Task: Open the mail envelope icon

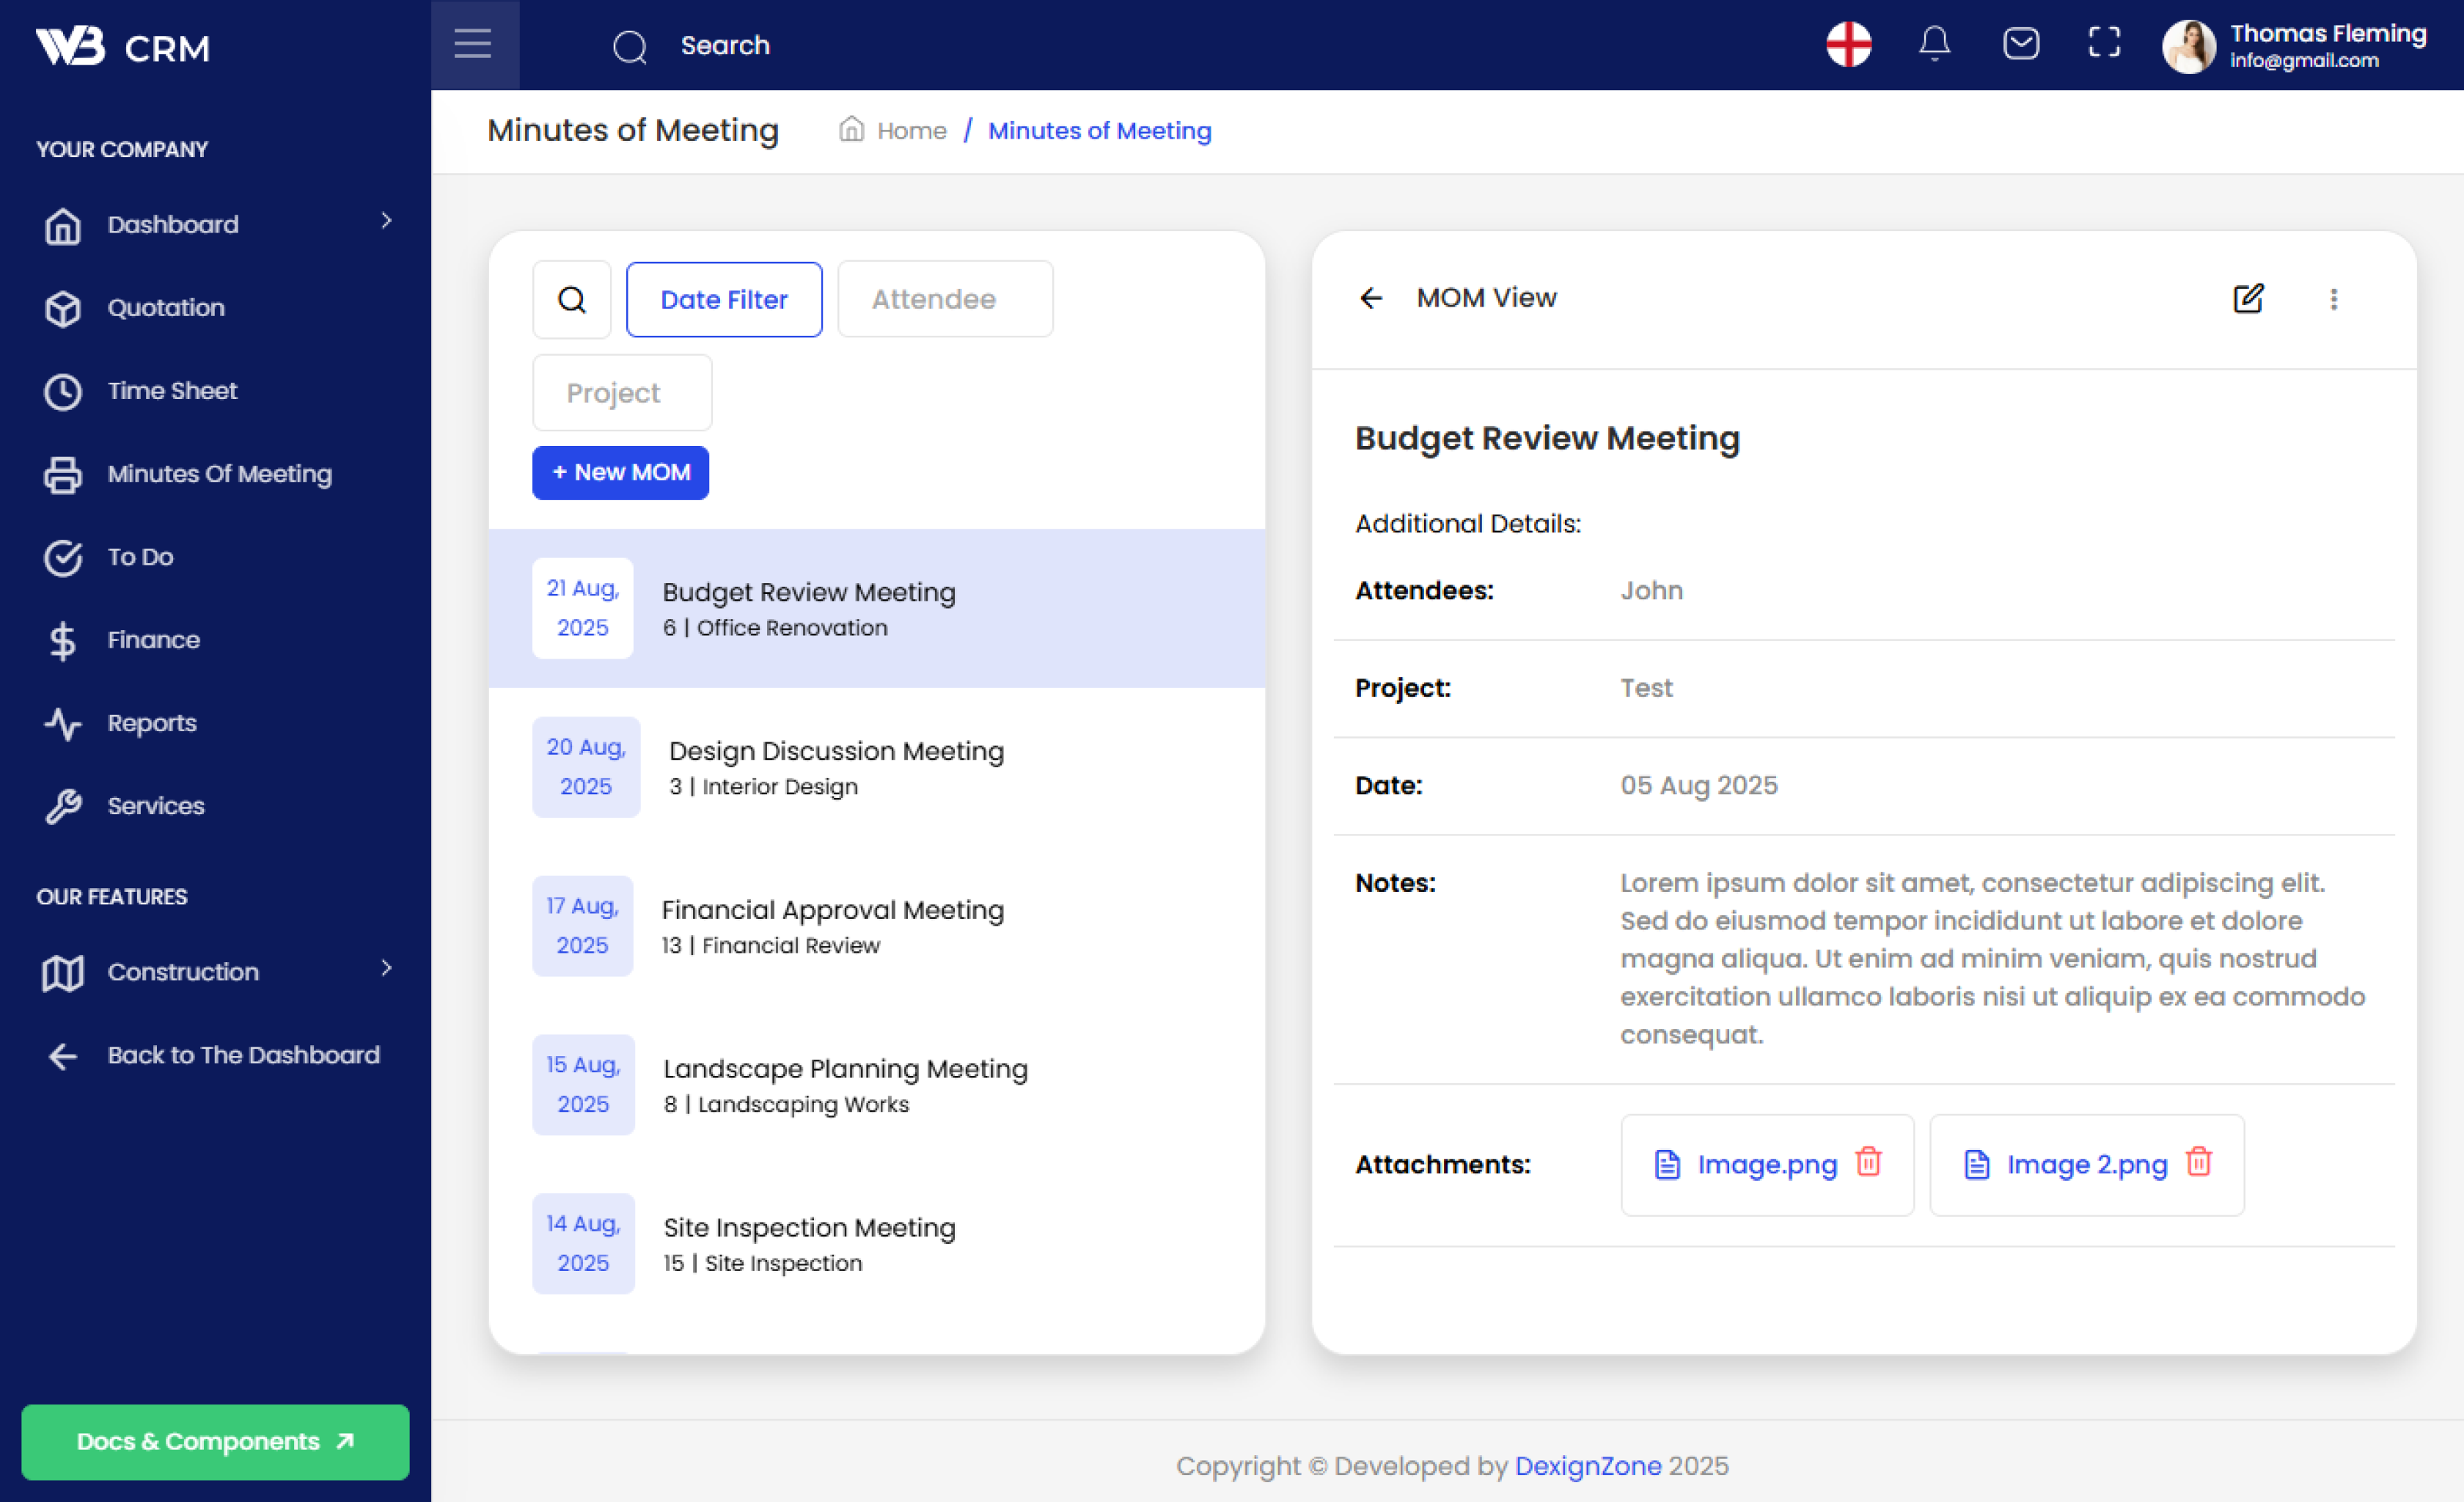Action: point(2020,44)
